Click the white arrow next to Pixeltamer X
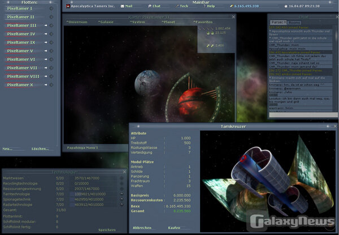The height and width of the screenshot is (235, 339). tap(46, 85)
